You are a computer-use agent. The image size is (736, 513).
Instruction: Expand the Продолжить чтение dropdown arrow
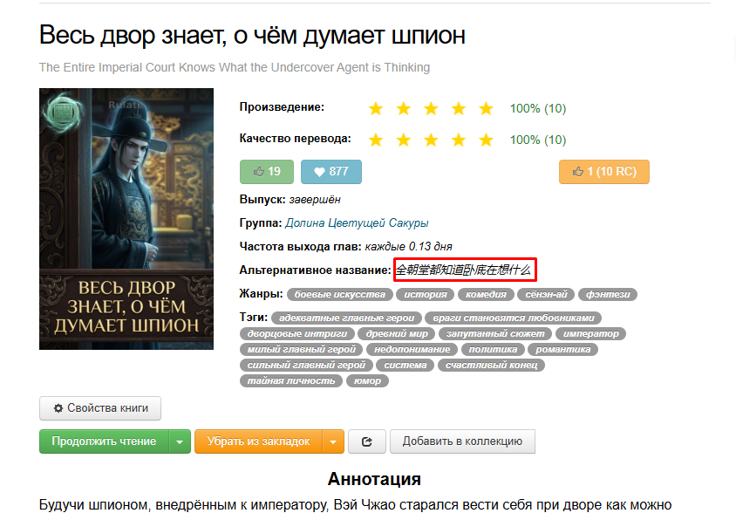[x=180, y=441]
